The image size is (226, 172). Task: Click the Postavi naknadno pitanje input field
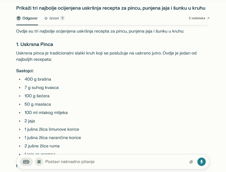(x=115, y=161)
